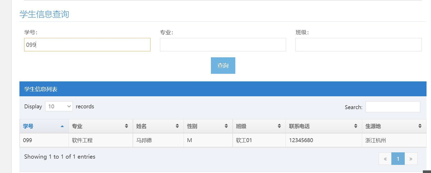Click the 学生信息列表 panel header
This screenshot has height=173, width=431.
(223, 89)
